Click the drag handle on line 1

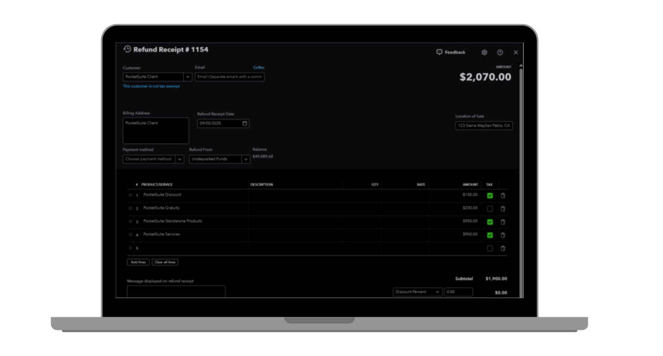coord(130,195)
